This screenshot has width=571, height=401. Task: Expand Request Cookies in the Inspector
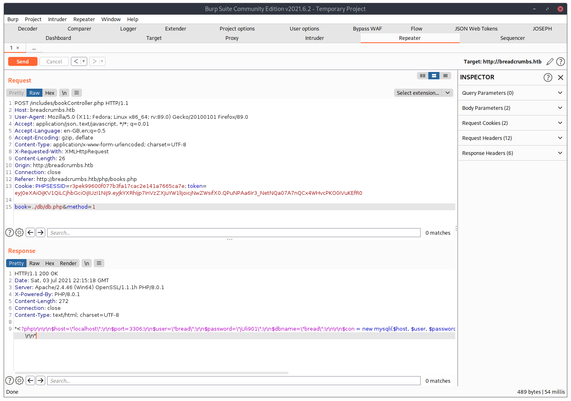pyautogui.click(x=512, y=123)
